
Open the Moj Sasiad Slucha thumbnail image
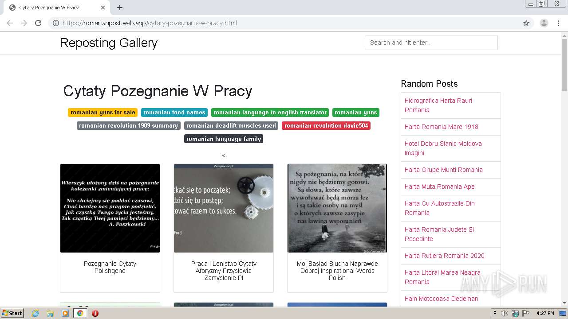[x=337, y=208]
